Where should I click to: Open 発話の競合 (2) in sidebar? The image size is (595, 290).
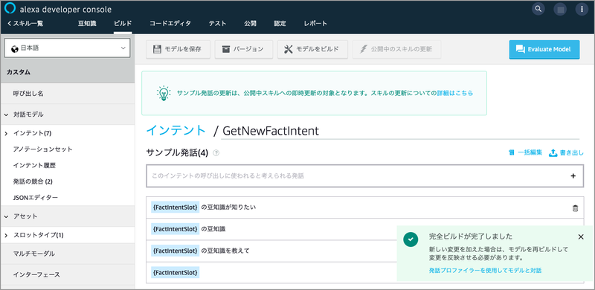(x=33, y=182)
